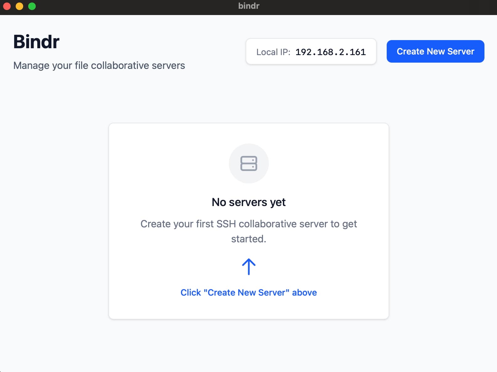The image size is (497, 372).
Task: Click the 'Click "Create New Server" above' text
Action: click(x=248, y=292)
